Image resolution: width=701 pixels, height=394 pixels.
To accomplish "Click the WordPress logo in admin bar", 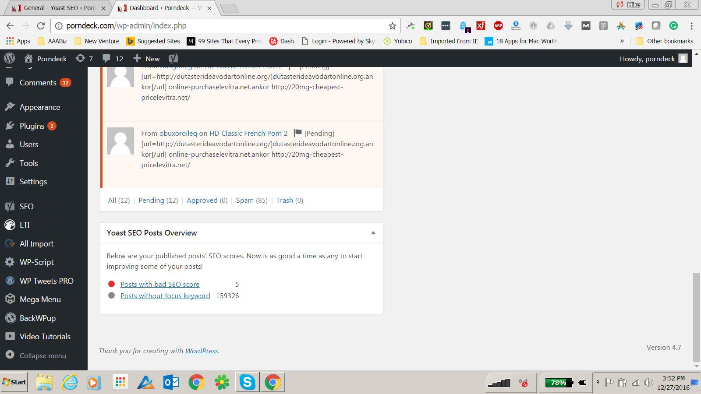I will pyautogui.click(x=9, y=58).
